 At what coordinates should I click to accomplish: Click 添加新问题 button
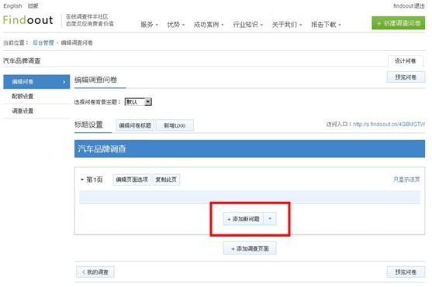click(244, 219)
